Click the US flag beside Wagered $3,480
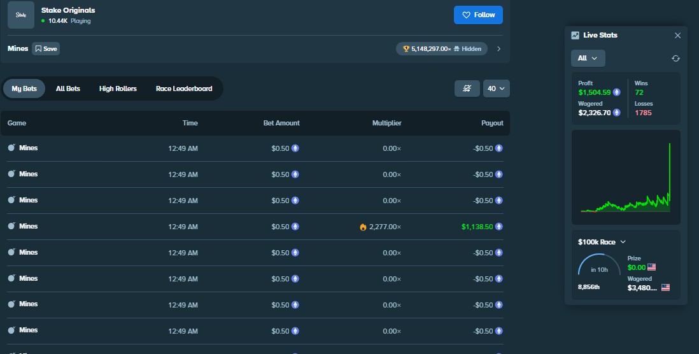699x354 pixels. pos(665,288)
